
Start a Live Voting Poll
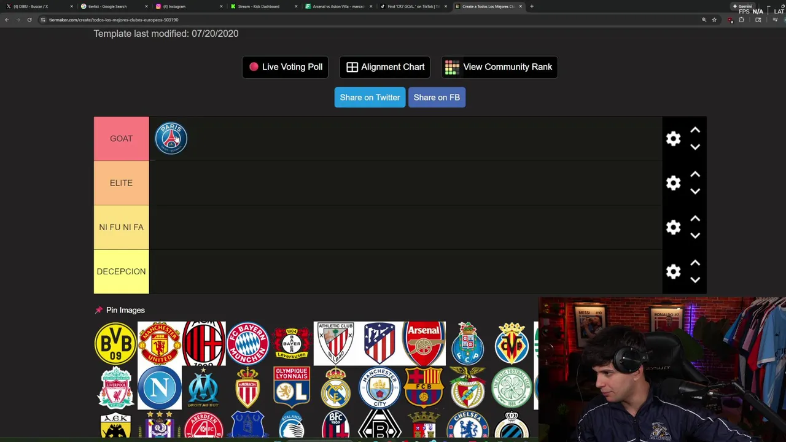(286, 67)
